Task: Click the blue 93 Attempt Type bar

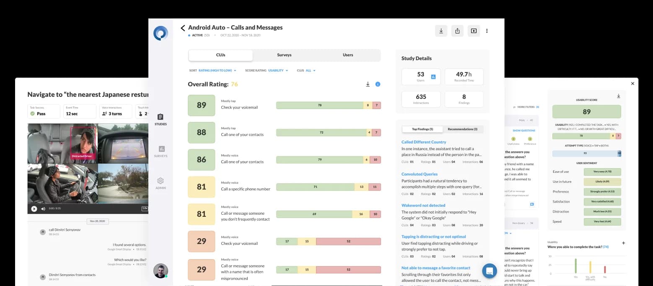Action: point(585,153)
